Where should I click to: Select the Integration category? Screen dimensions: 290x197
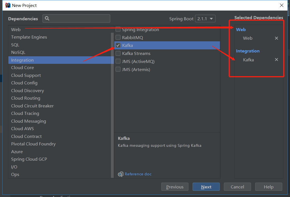[x=60, y=60]
